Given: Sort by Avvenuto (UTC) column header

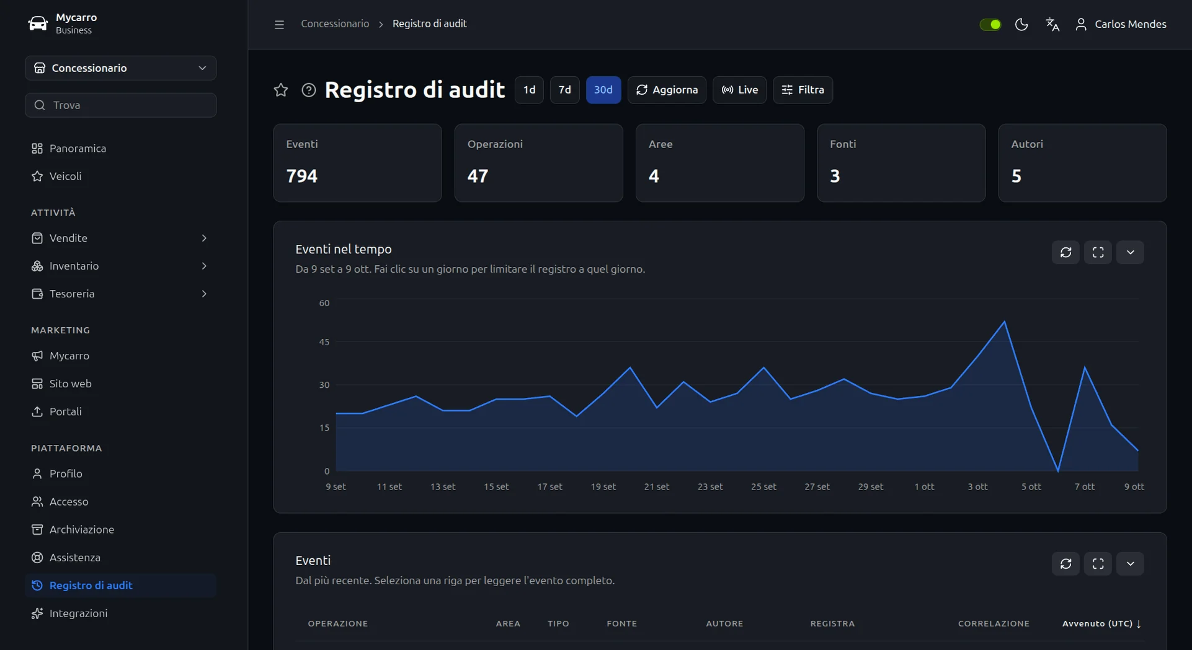Looking at the screenshot, I should [1101, 623].
